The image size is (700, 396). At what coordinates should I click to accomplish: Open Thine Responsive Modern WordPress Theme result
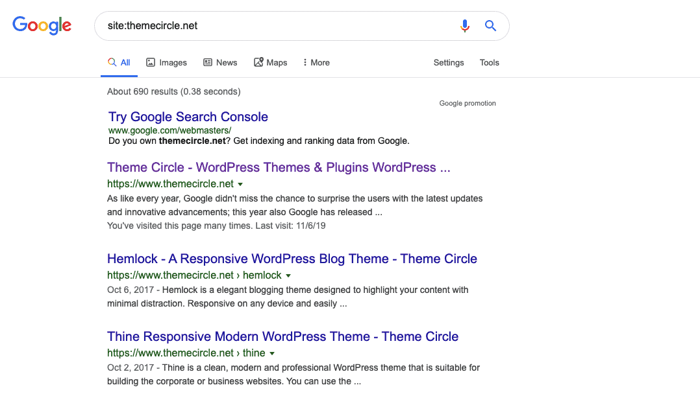(x=282, y=336)
